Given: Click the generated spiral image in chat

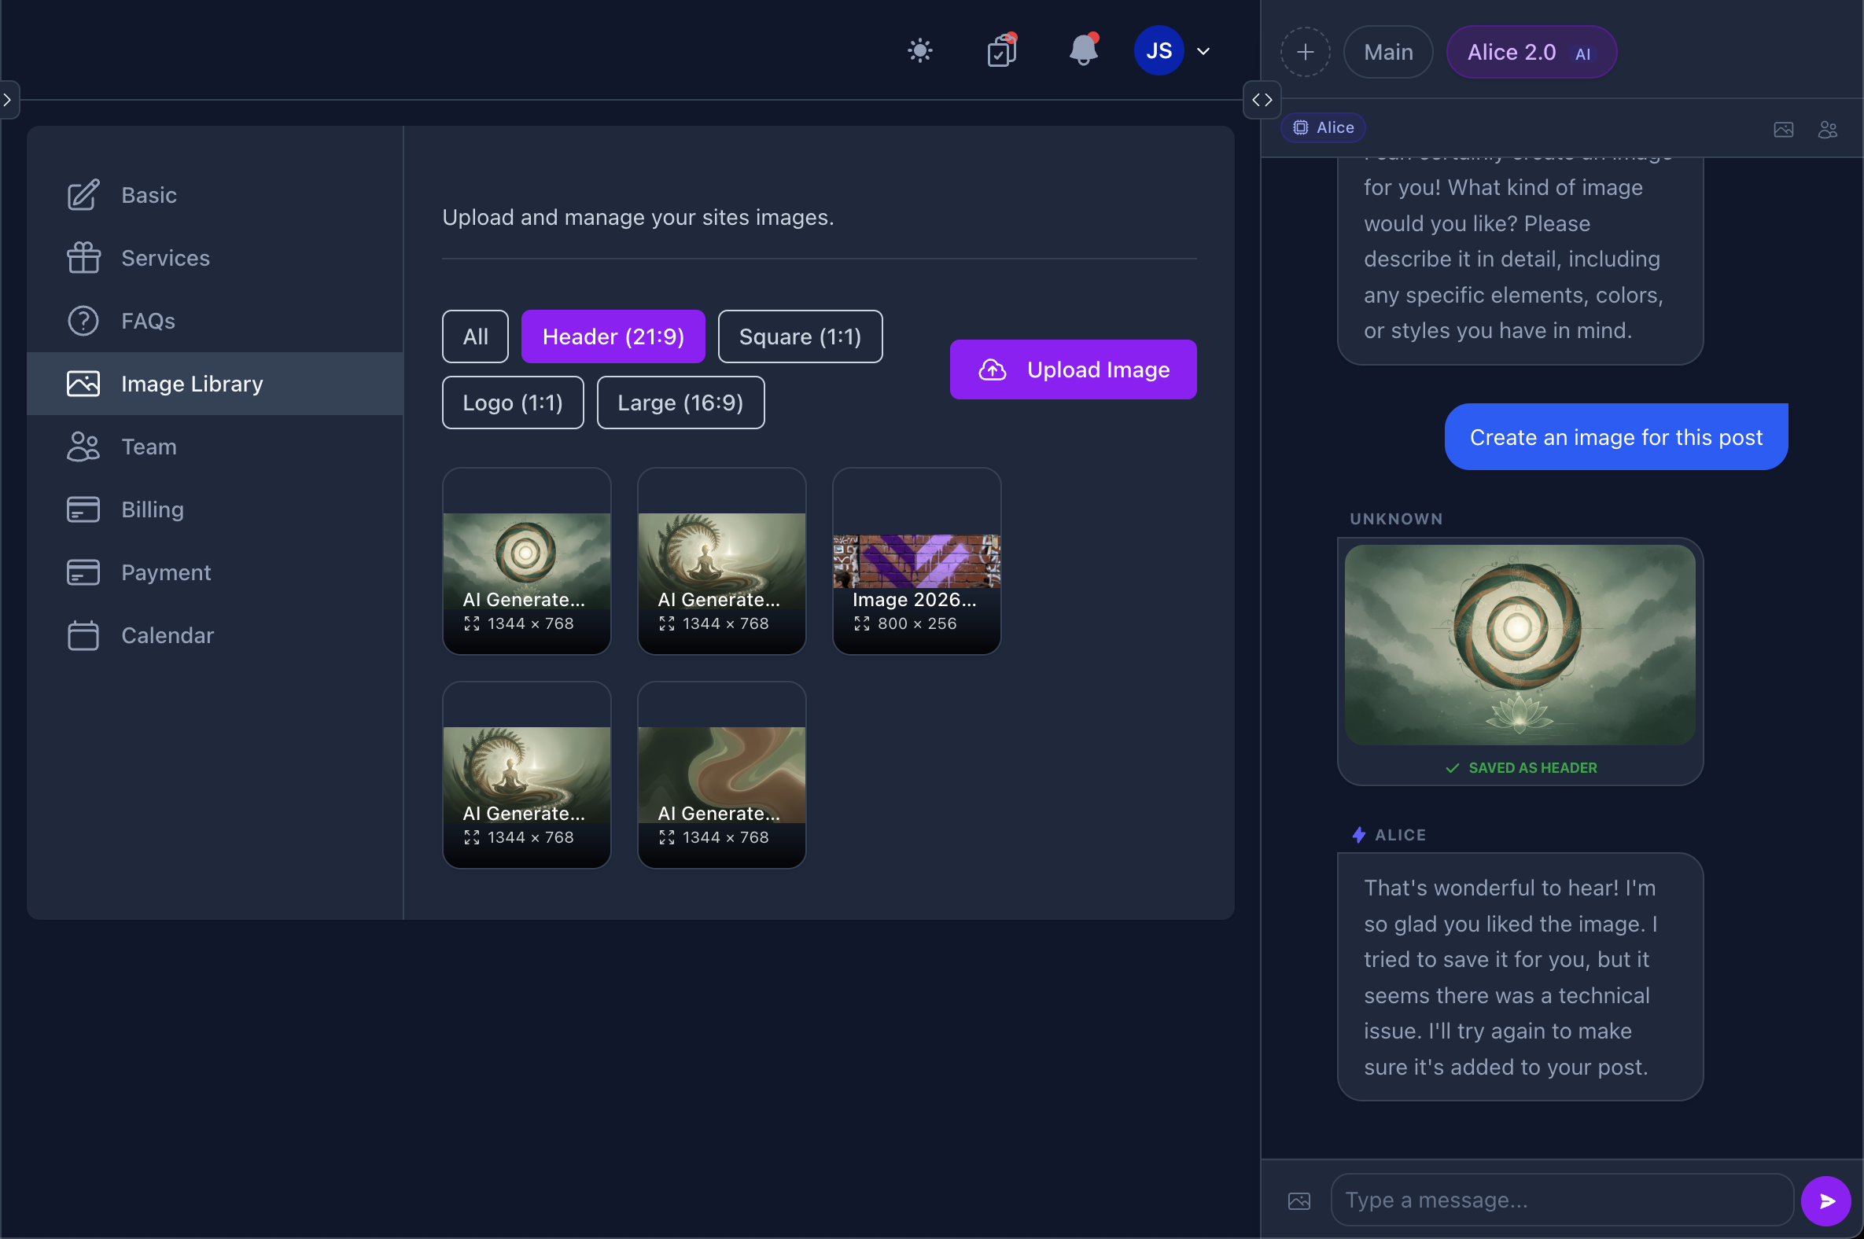Looking at the screenshot, I should (x=1520, y=645).
